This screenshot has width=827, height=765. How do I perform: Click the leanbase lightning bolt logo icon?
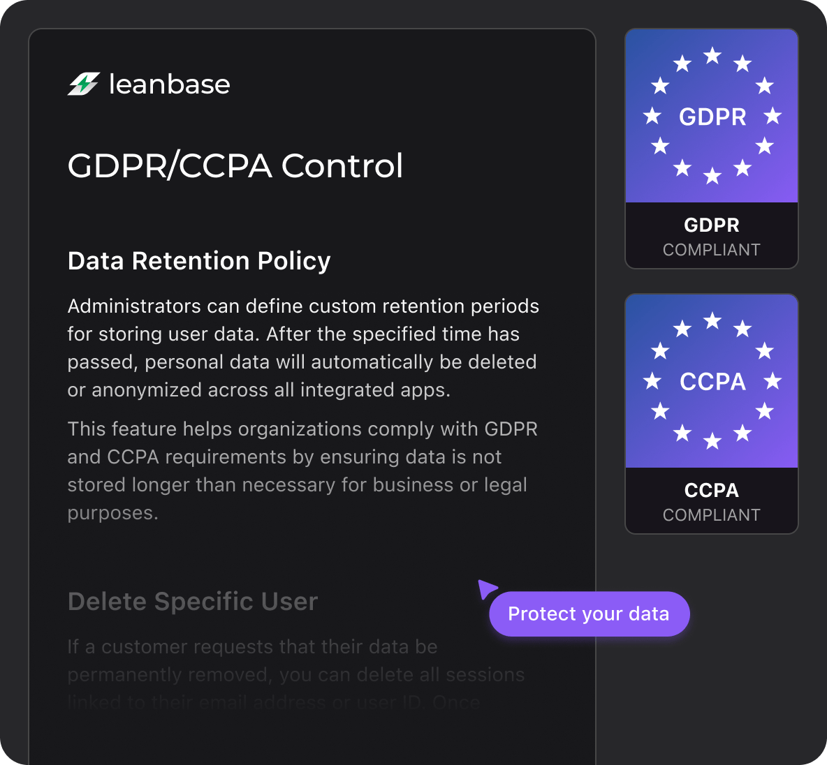(84, 84)
